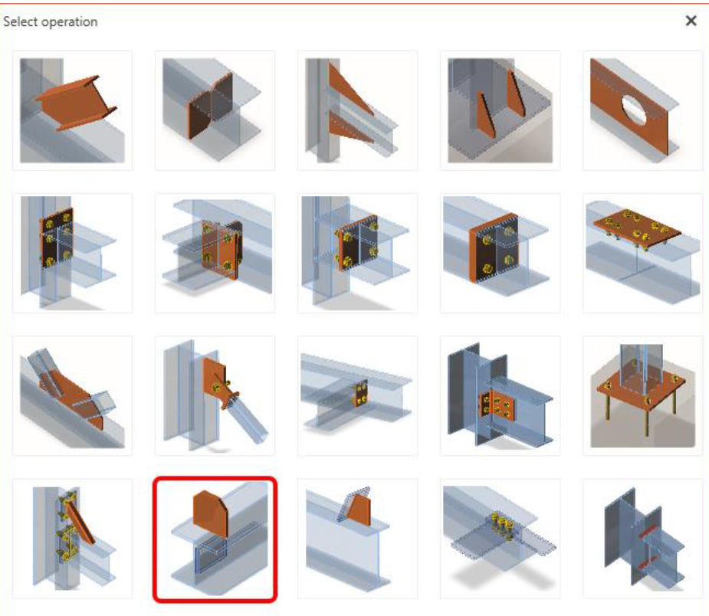Select the fin plate beam-to-beam connection
This screenshot has width=709, height=616.
pos(358,396)
